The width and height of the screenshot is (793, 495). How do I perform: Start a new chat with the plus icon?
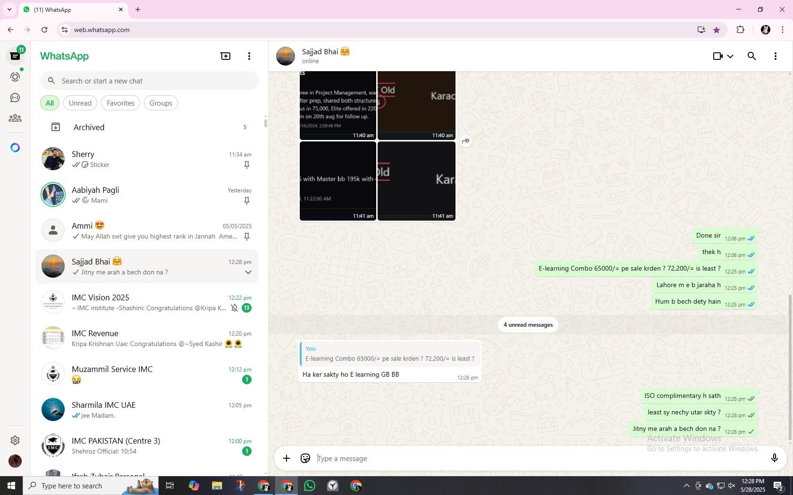(x=226, y=56)
